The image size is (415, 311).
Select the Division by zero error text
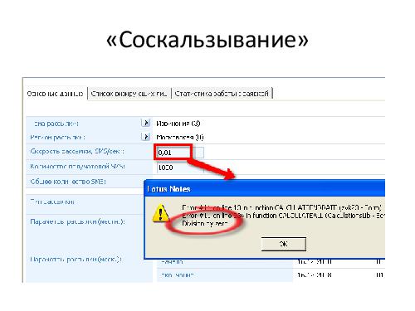click(x=205, y=223)
